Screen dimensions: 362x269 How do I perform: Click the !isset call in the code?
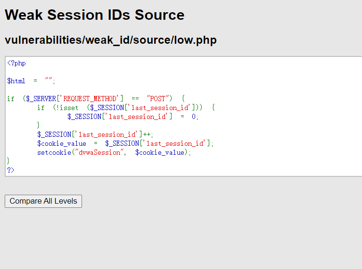tap(67, 108)
